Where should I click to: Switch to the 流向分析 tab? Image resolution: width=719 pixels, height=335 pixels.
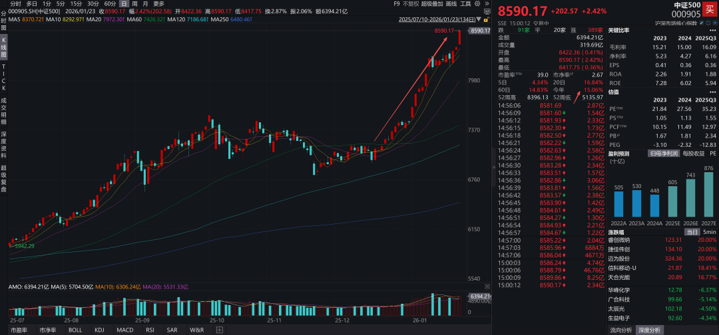coord(620,330)
